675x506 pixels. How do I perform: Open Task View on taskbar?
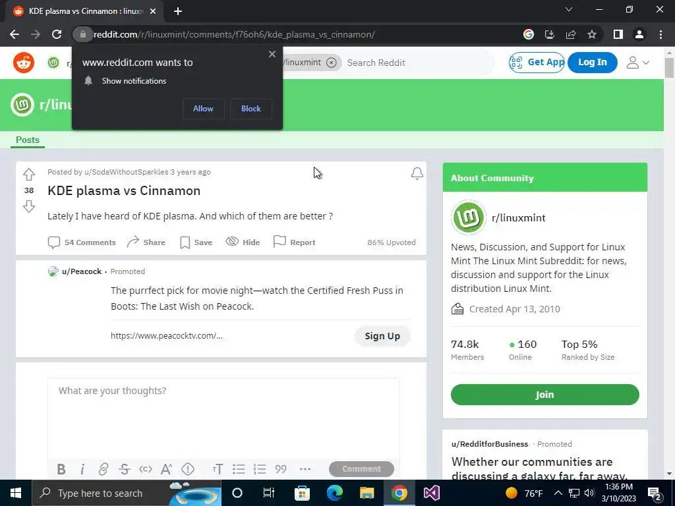click(x=269, y=493)
